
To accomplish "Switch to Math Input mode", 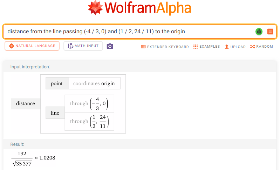I will [x=83, y=46].
